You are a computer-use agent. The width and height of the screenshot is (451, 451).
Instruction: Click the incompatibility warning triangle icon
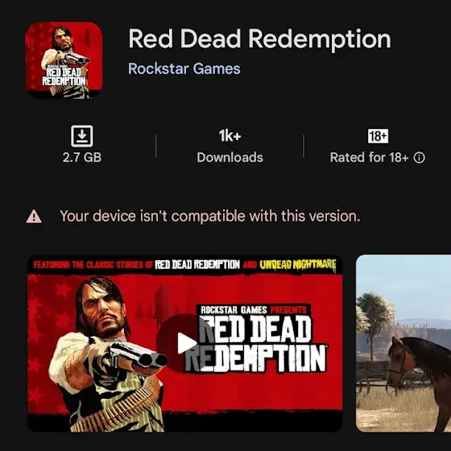tap(34, 217)
